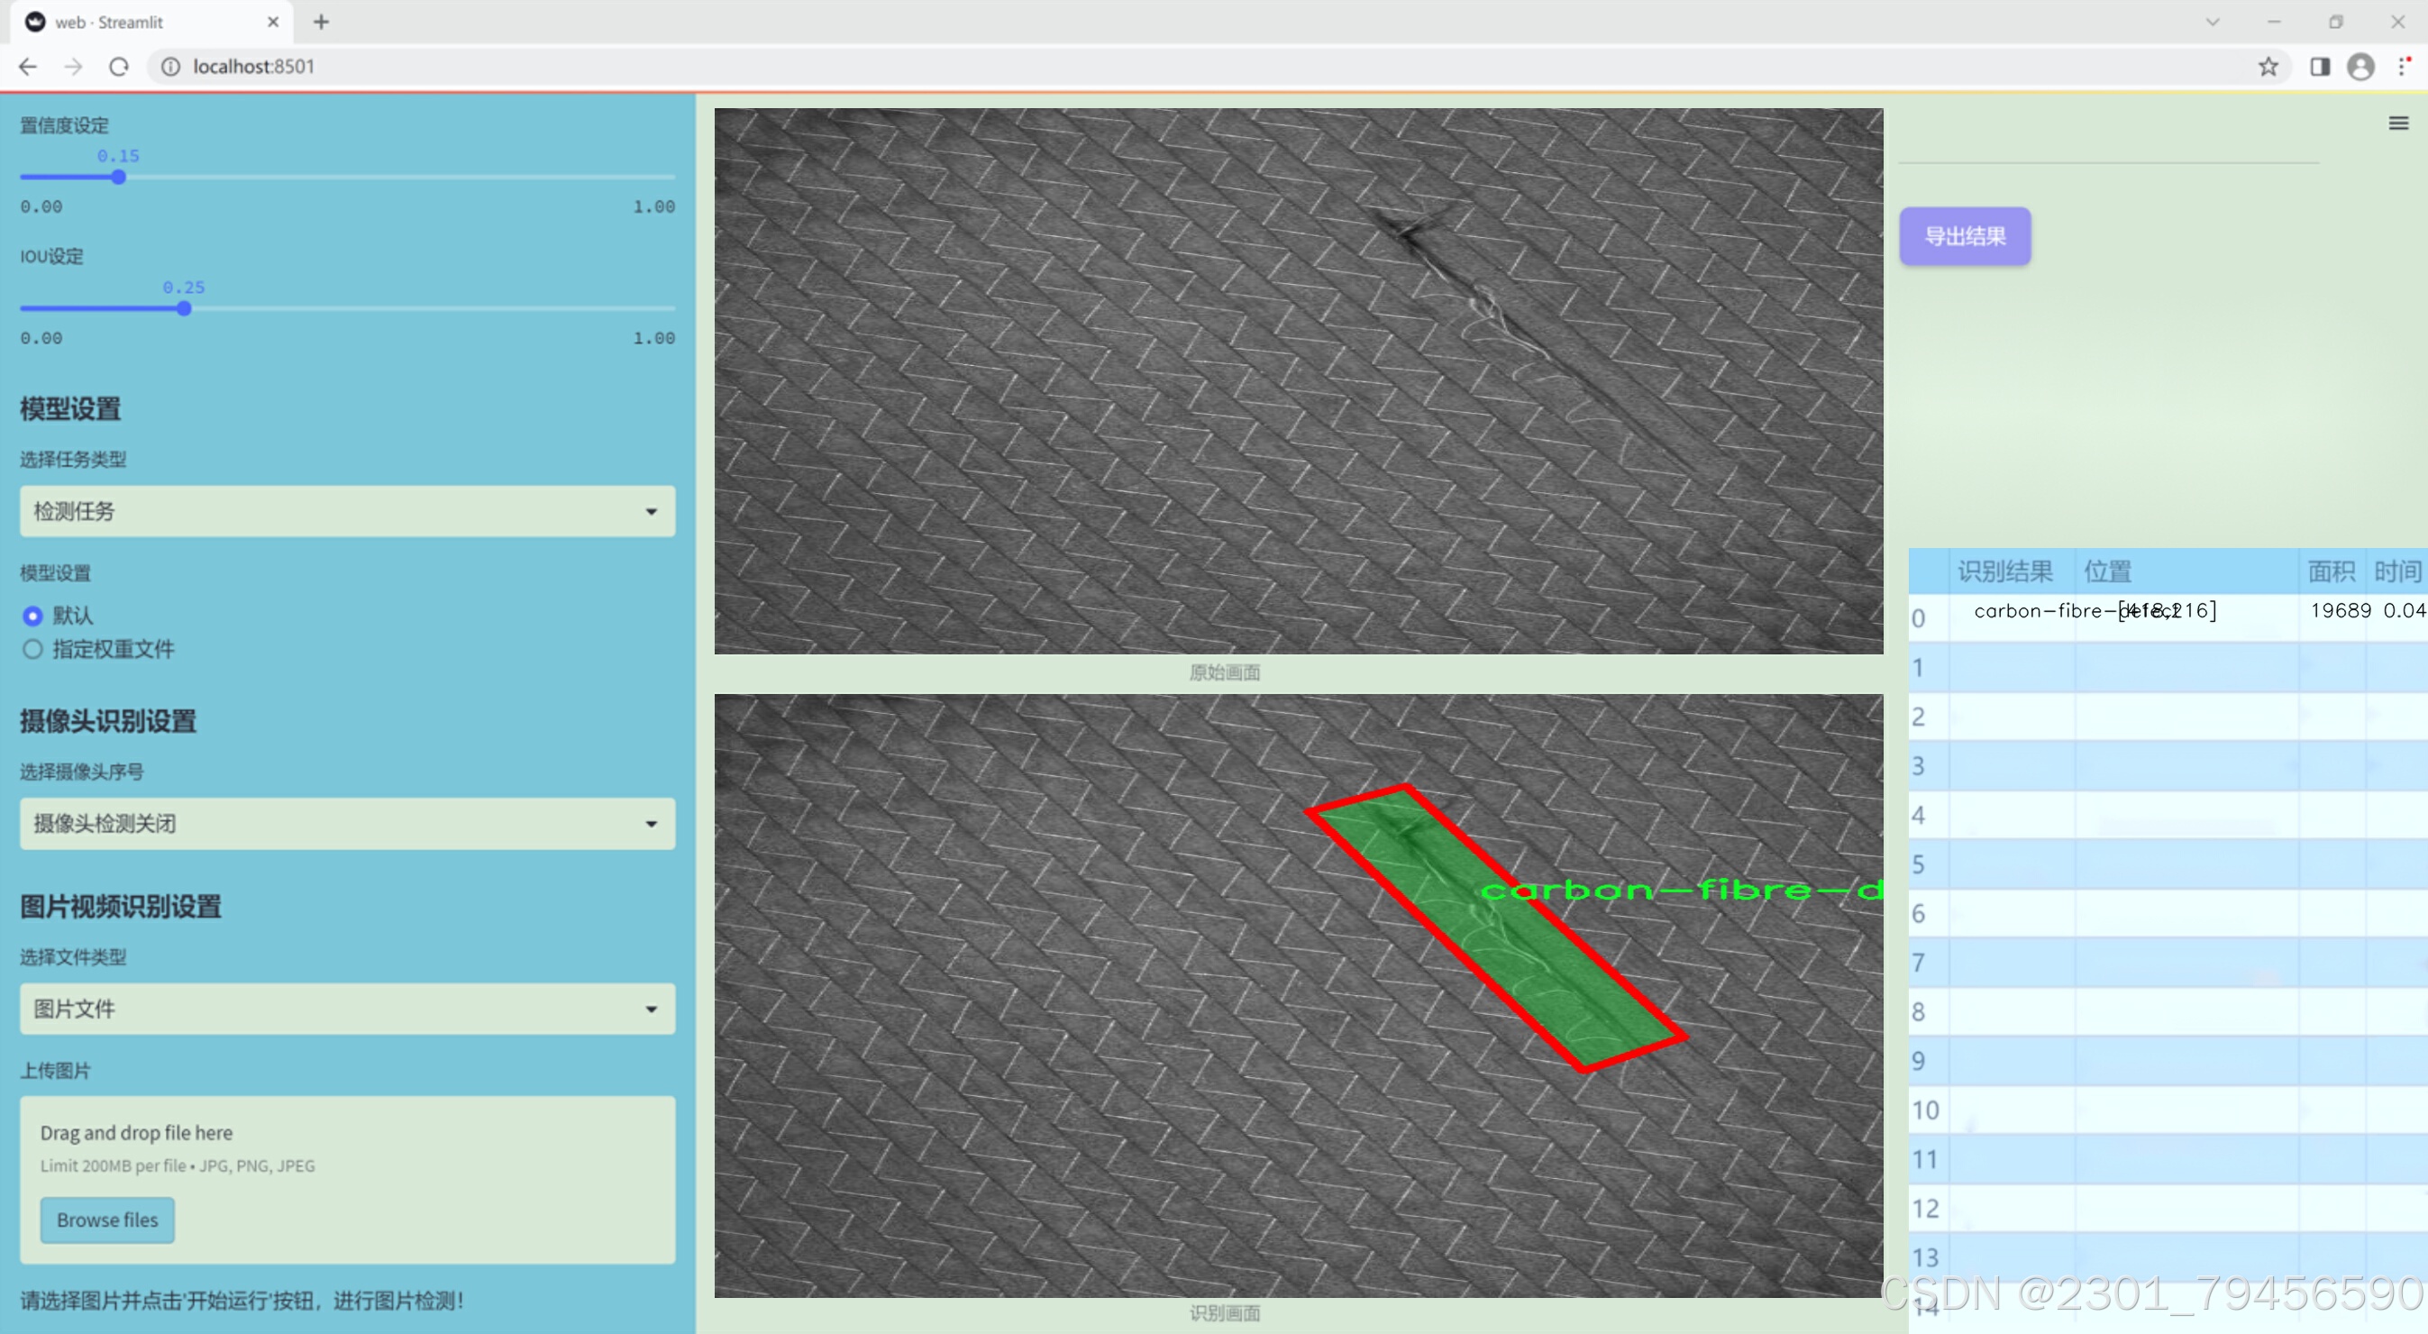Bookmark page with star icon
The width and height of the screenshot is (2428, 1334).
[2268, 67]
